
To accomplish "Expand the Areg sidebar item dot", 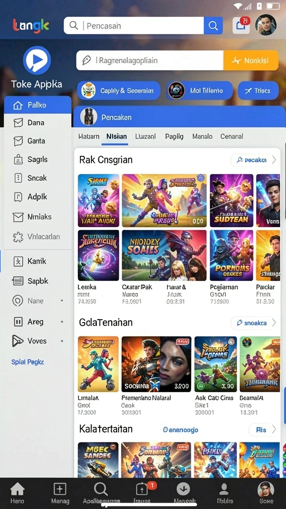I will coord(62,322).
